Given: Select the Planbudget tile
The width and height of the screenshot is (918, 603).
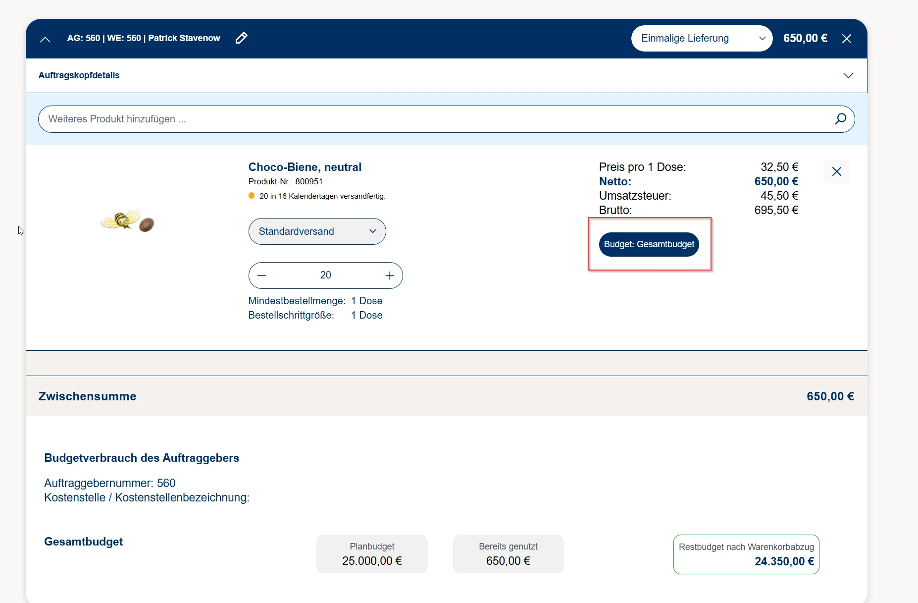Looking at the screenshot, I should point(372,554).
